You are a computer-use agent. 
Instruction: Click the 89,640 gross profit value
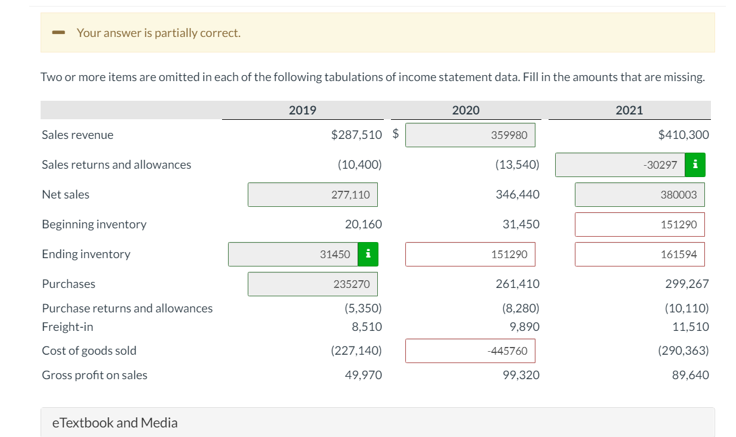(691, 375)
